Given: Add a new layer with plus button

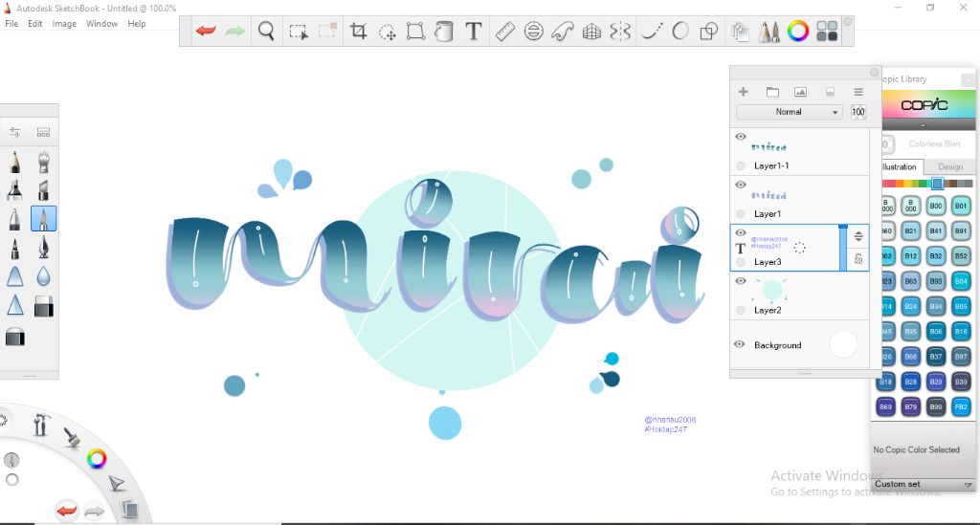Looking at the screenshot, I should pyautogui.click(x=743, y=92).
